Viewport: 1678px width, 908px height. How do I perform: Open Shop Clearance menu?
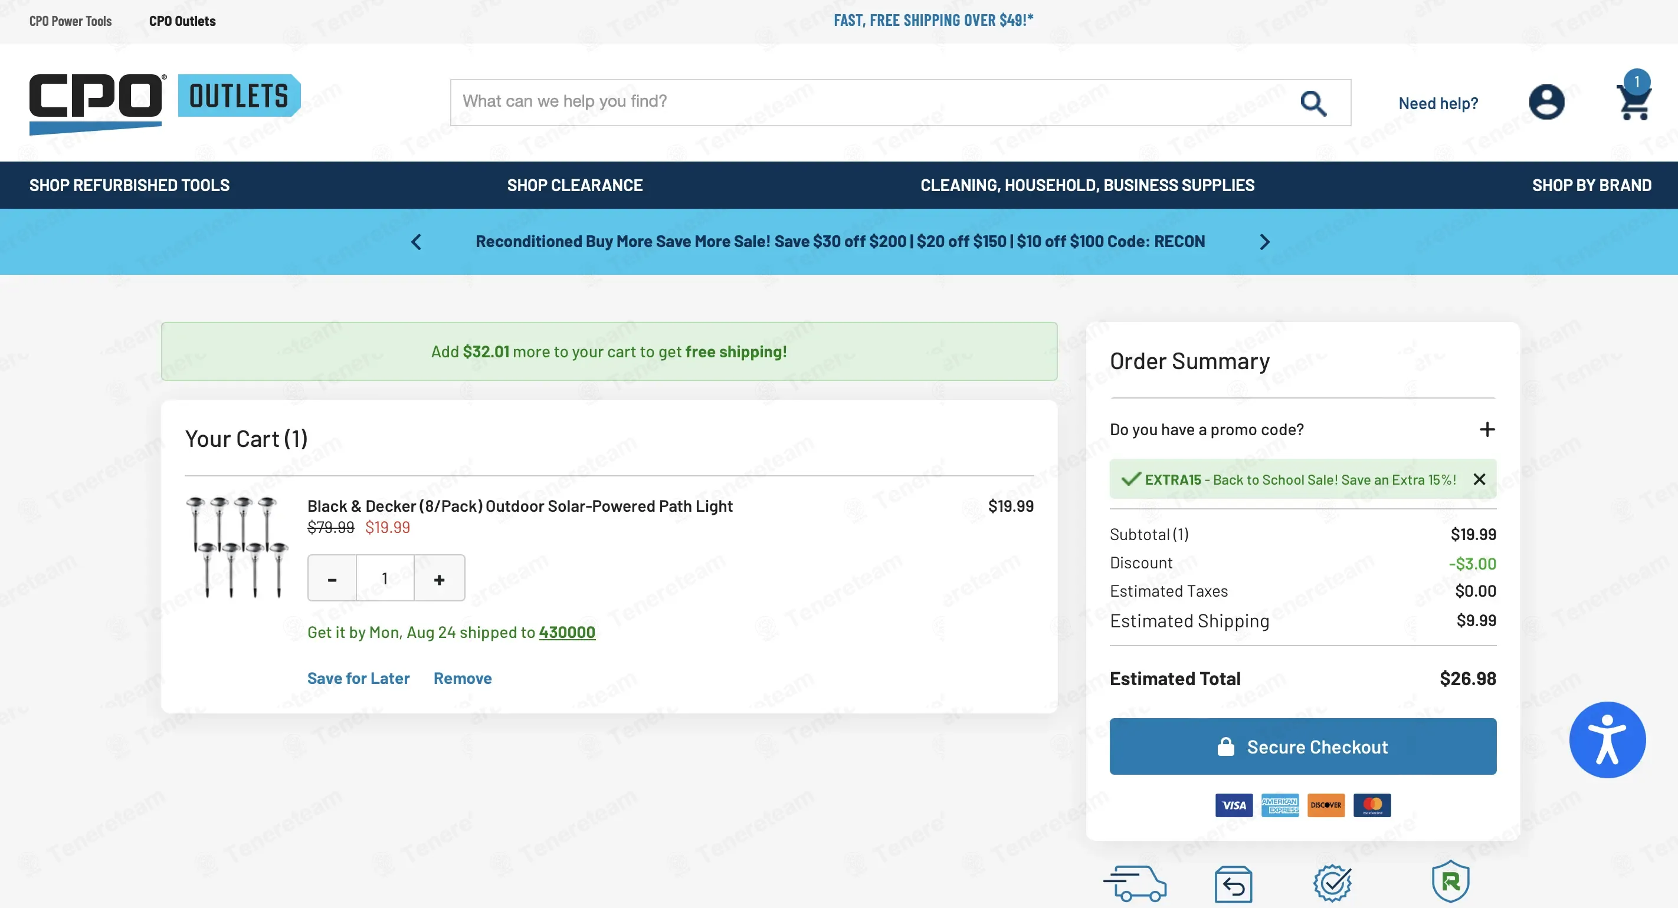575,186
